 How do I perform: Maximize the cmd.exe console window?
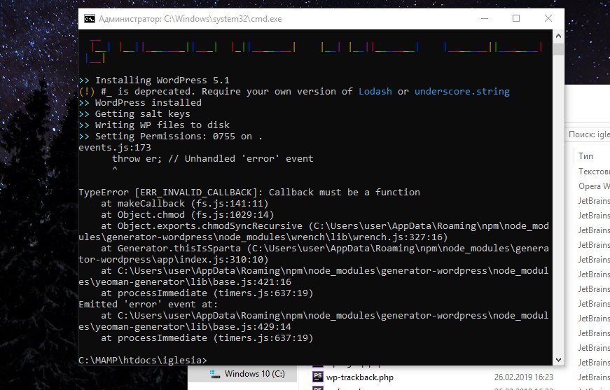coord(516,18)
